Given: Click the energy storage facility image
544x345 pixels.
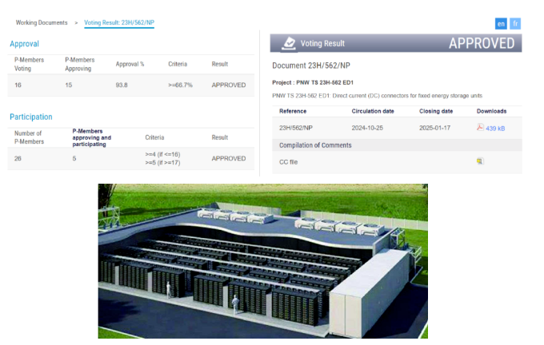Looking at the screenshot, I should point(262,261).
